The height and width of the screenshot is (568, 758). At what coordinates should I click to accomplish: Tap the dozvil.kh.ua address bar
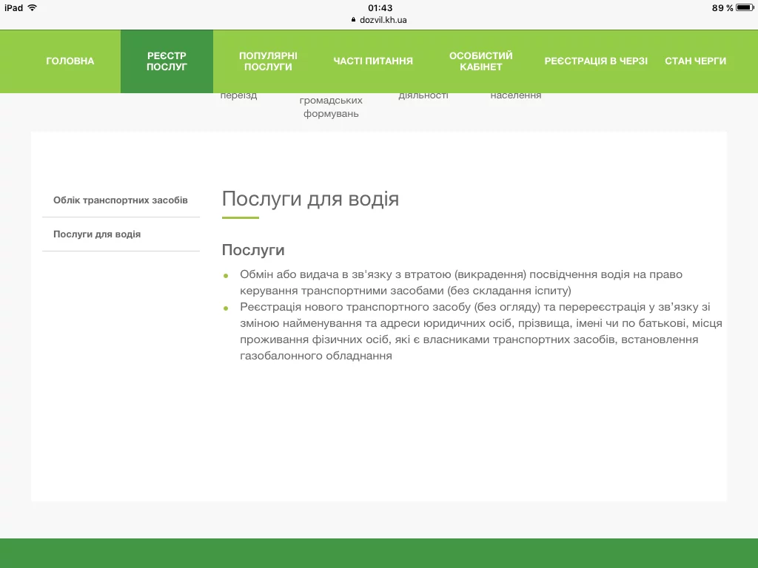(383, 20)
